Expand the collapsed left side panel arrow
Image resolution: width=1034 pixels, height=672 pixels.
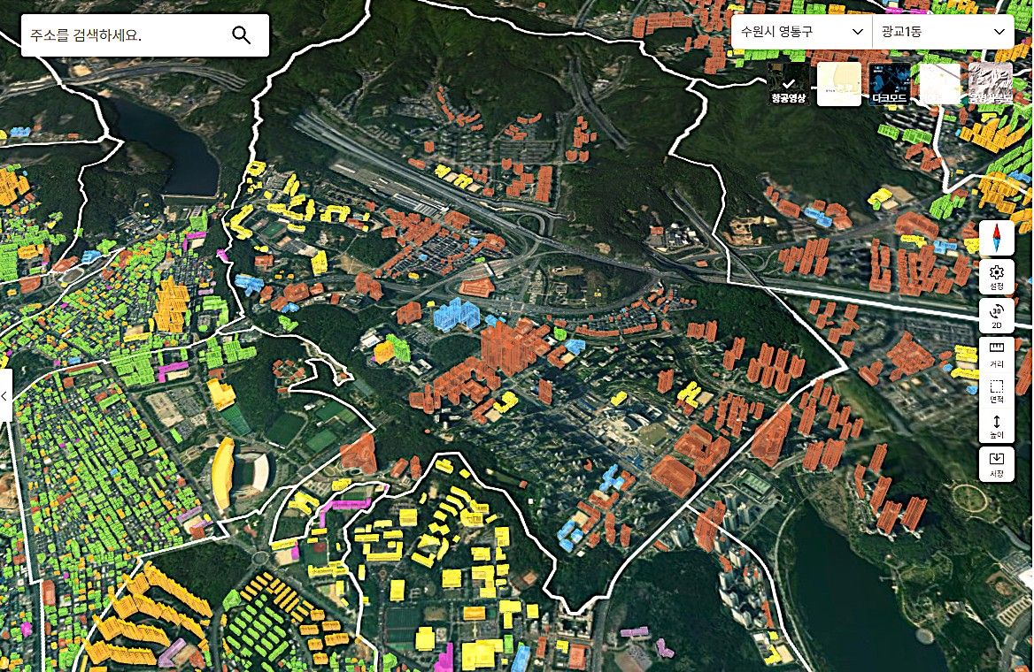pyautogui.click(x=4, y=395)
